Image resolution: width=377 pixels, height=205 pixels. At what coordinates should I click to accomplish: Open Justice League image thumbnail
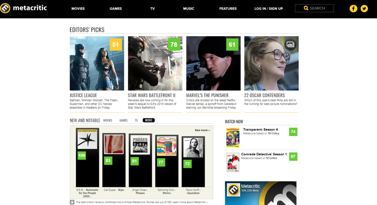[x=97, y=63]
